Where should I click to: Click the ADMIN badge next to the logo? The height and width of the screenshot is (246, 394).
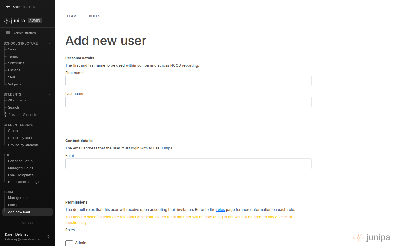(x=34, y=20)
